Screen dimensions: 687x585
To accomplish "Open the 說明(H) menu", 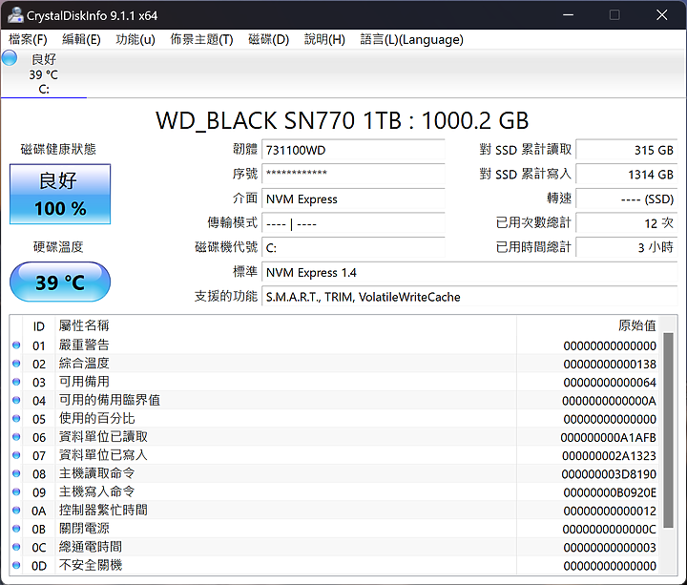I will (x=324, y=40).
